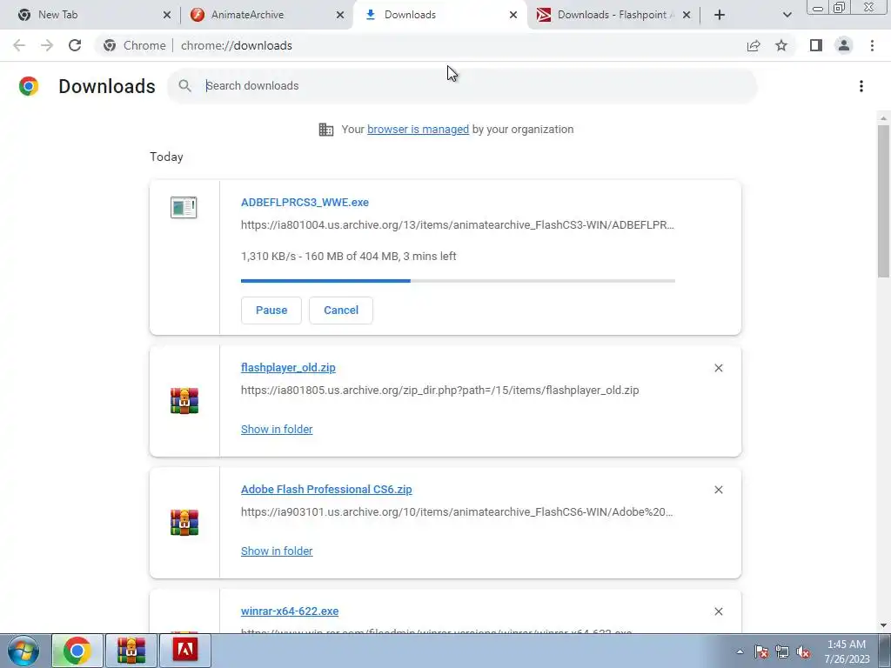The width and height of the screenshot is (891, 668).
Task: Click the page vertical scrollbar thumb
Action: click(883, 202)
